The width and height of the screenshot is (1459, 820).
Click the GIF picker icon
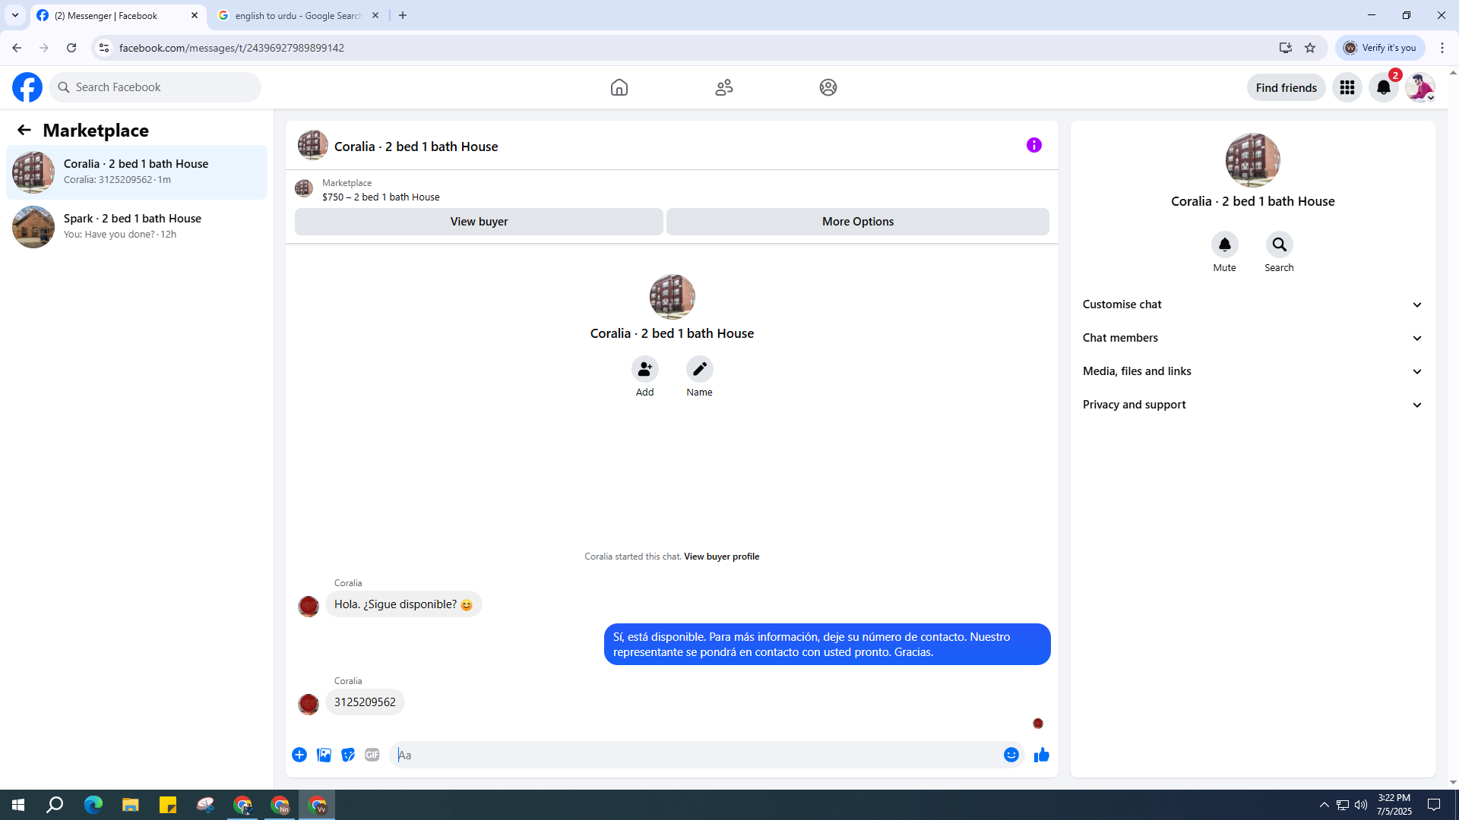point(372,755)
